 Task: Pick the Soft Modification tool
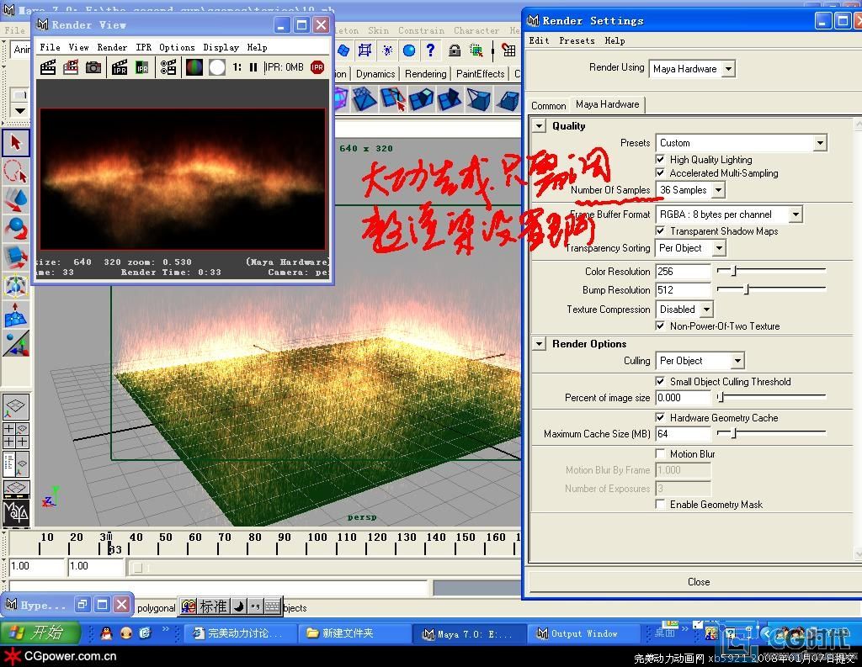click(16, 315)
